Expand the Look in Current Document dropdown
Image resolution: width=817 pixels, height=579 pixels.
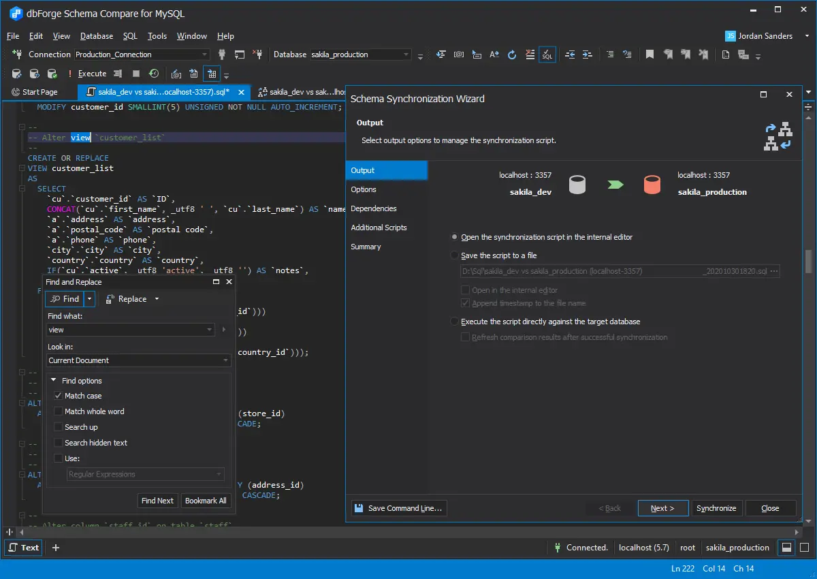point(225,360)
